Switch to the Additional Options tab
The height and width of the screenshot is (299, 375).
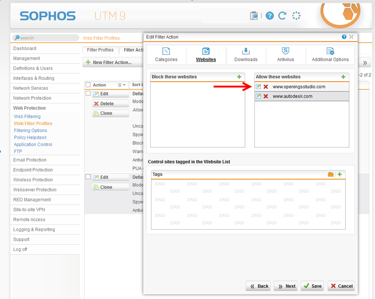330,55
